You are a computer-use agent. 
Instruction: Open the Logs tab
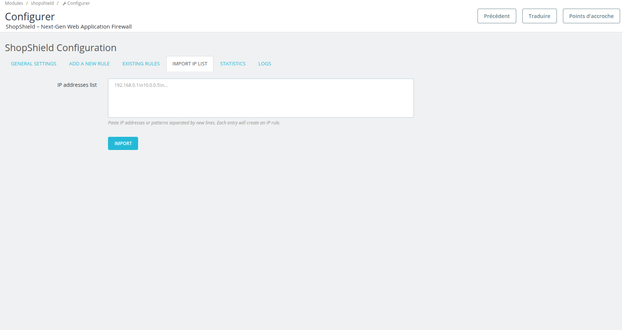pos(265,64)
